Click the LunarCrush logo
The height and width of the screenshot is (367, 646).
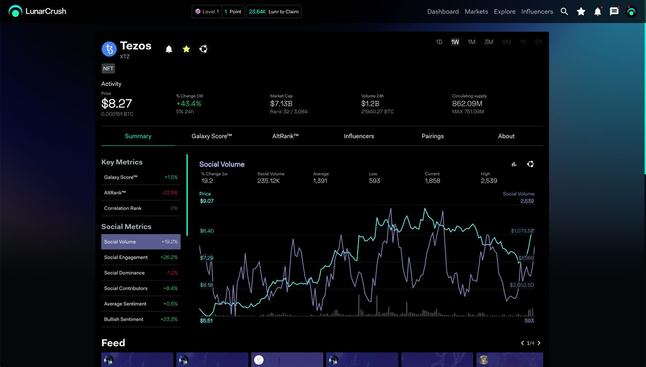[x=38, y=11]
